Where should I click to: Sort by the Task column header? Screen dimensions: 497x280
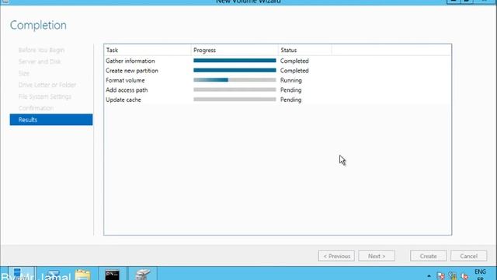coord(148,50)
